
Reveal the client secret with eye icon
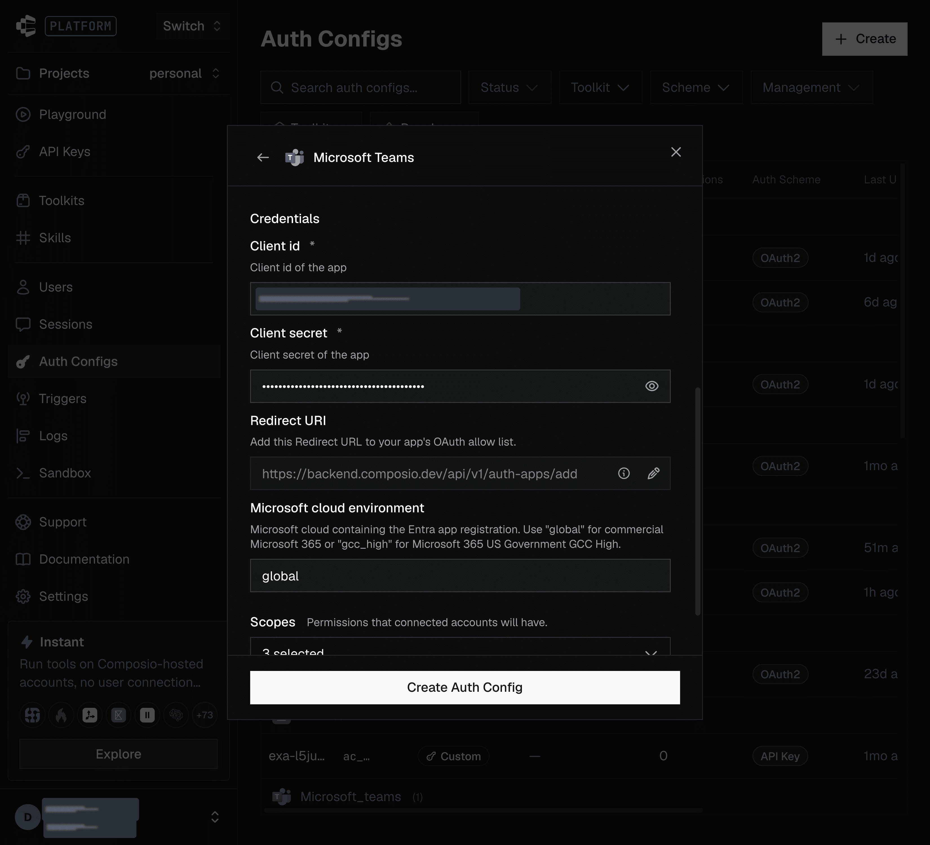click(x=651, y=386)
